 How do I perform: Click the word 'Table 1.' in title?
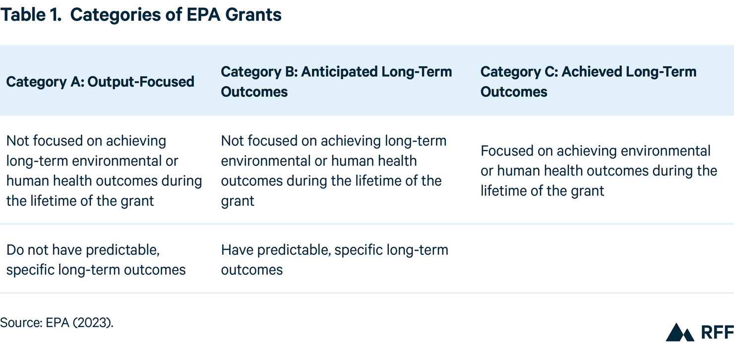point(30,15)
